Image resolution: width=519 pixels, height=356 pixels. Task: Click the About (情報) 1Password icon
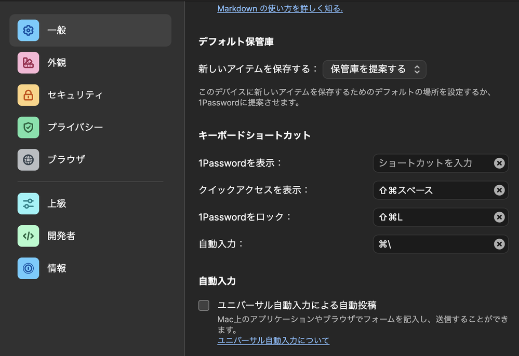(x=28, y=268)
